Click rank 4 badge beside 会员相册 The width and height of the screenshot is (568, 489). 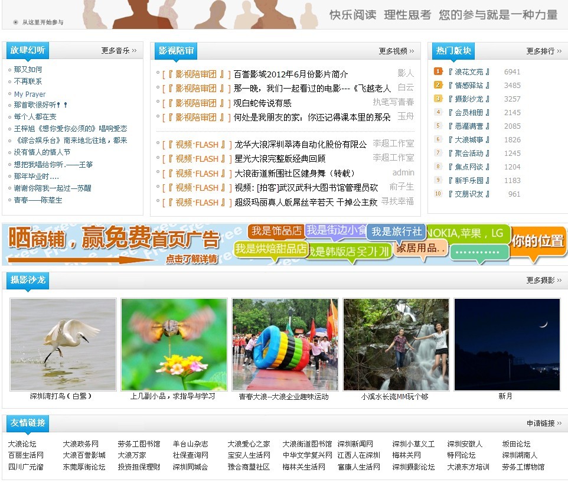438,112
